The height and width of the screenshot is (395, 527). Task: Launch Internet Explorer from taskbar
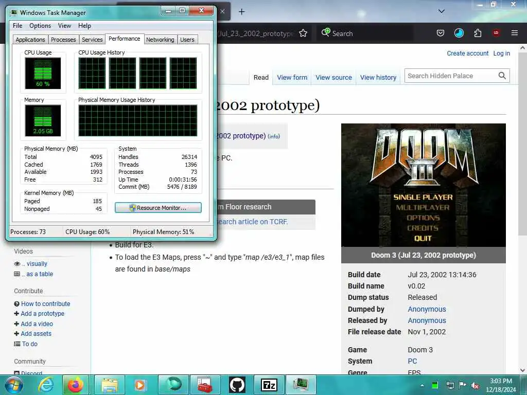point(45,385)
